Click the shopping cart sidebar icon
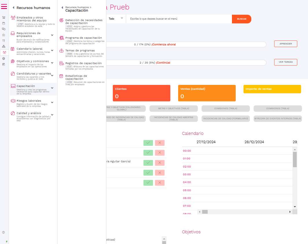This screenshot has height=244, width=308. point(4,17)
